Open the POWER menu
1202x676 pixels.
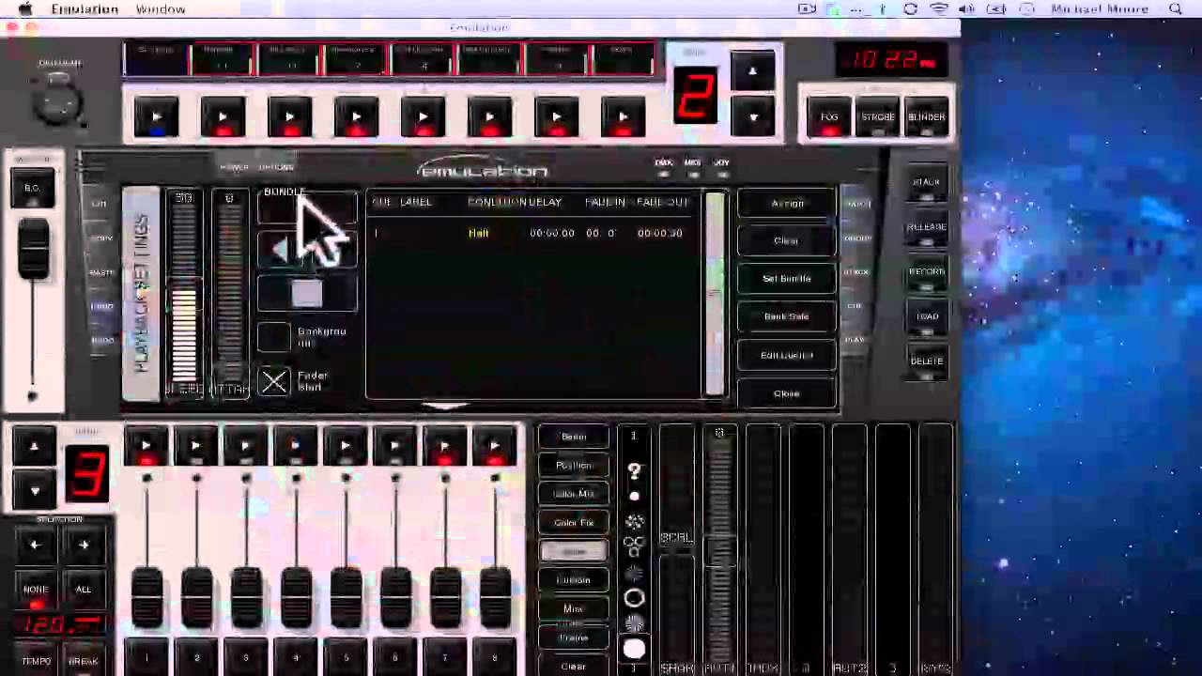click(x=234, y=167)
